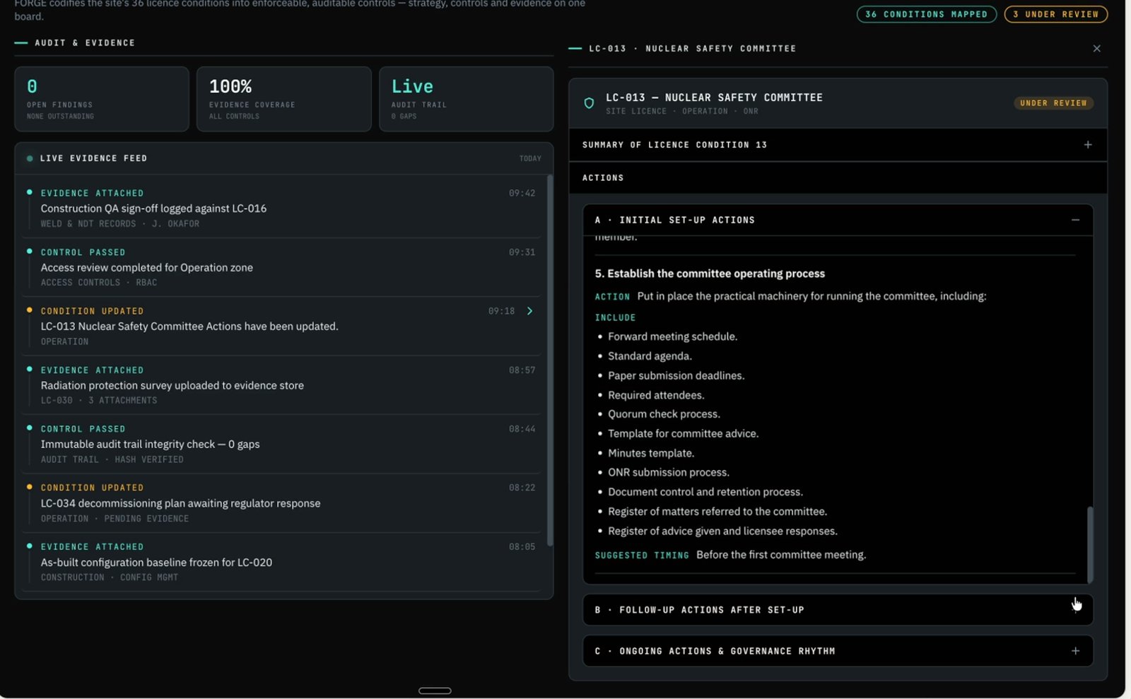The height and width of the screenshot is (699, 1131).
Task: Click the 09:42 timestamp
Action: coord(522,193)
